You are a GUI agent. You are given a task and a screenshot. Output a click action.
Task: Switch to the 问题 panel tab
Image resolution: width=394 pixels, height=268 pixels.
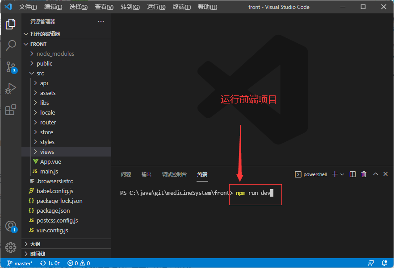tap(126, 174)
